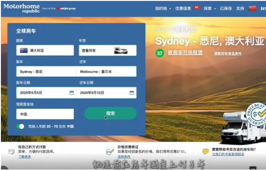Screen dimensions: 266x170
Task: Click the Motorhome Republic logo
Action: tap(22, 8)
